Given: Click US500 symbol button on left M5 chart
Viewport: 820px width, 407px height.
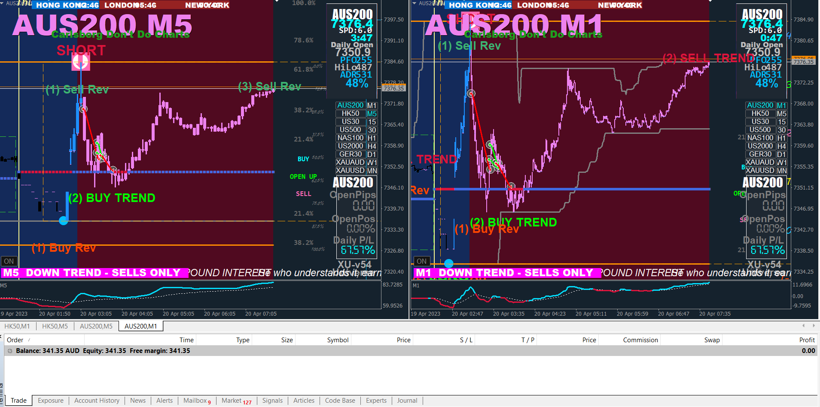Looking at the screenshot, I should (351, 130).
